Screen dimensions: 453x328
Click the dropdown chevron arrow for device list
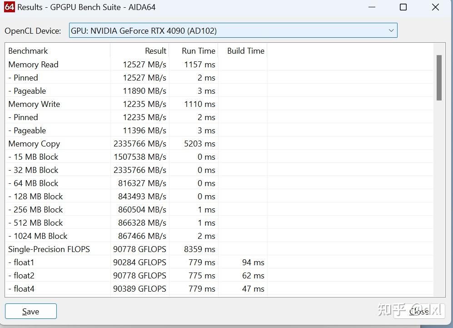[391, 30]
